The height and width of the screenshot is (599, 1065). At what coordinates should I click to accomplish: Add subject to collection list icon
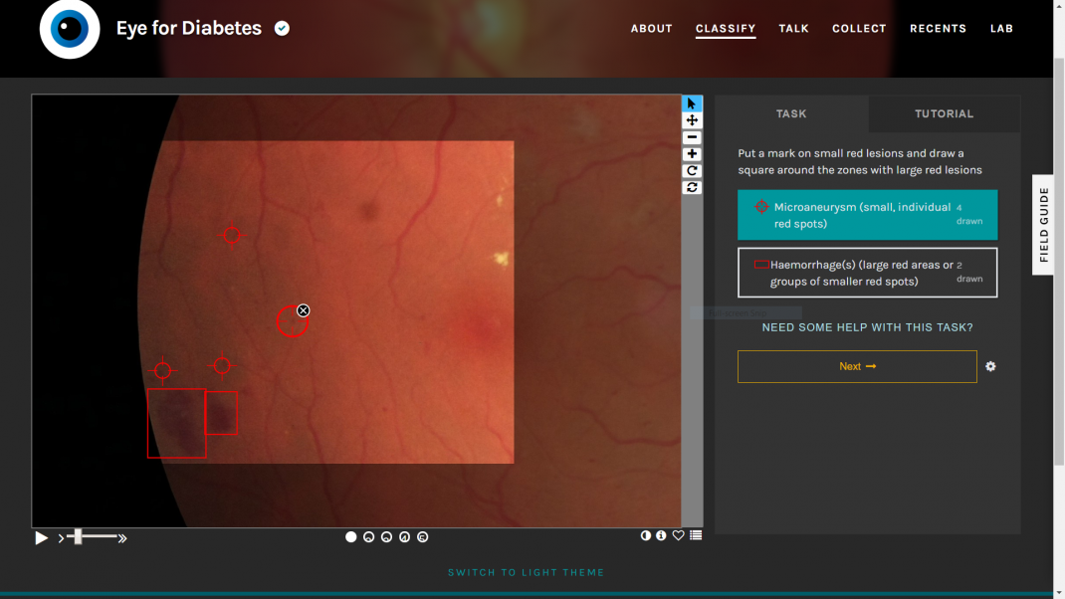click(x=696, y=536)
